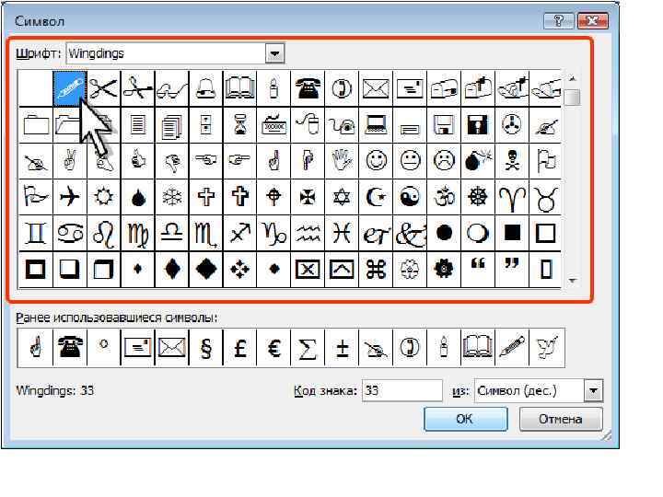663x497 pixels.
Task: Choose the bell symbol
Action: (x=206, y=88)
